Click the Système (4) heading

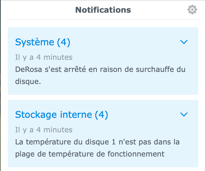tap(43, 42)
